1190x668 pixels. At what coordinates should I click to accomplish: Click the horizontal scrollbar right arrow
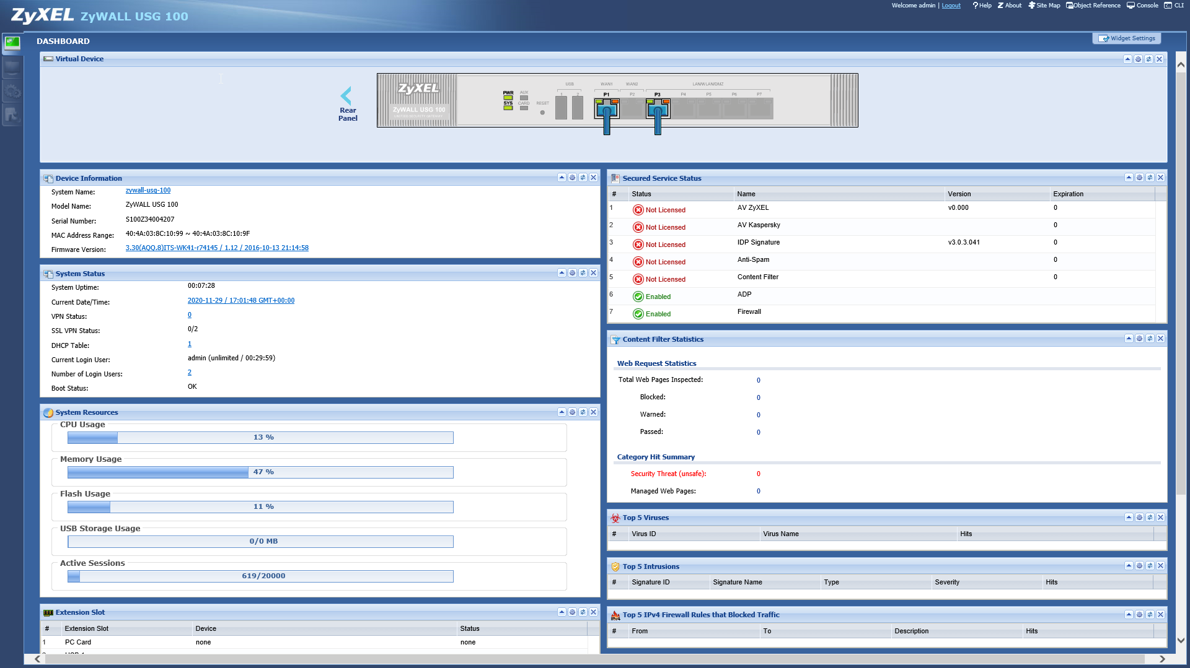[x=1162, y=659]
